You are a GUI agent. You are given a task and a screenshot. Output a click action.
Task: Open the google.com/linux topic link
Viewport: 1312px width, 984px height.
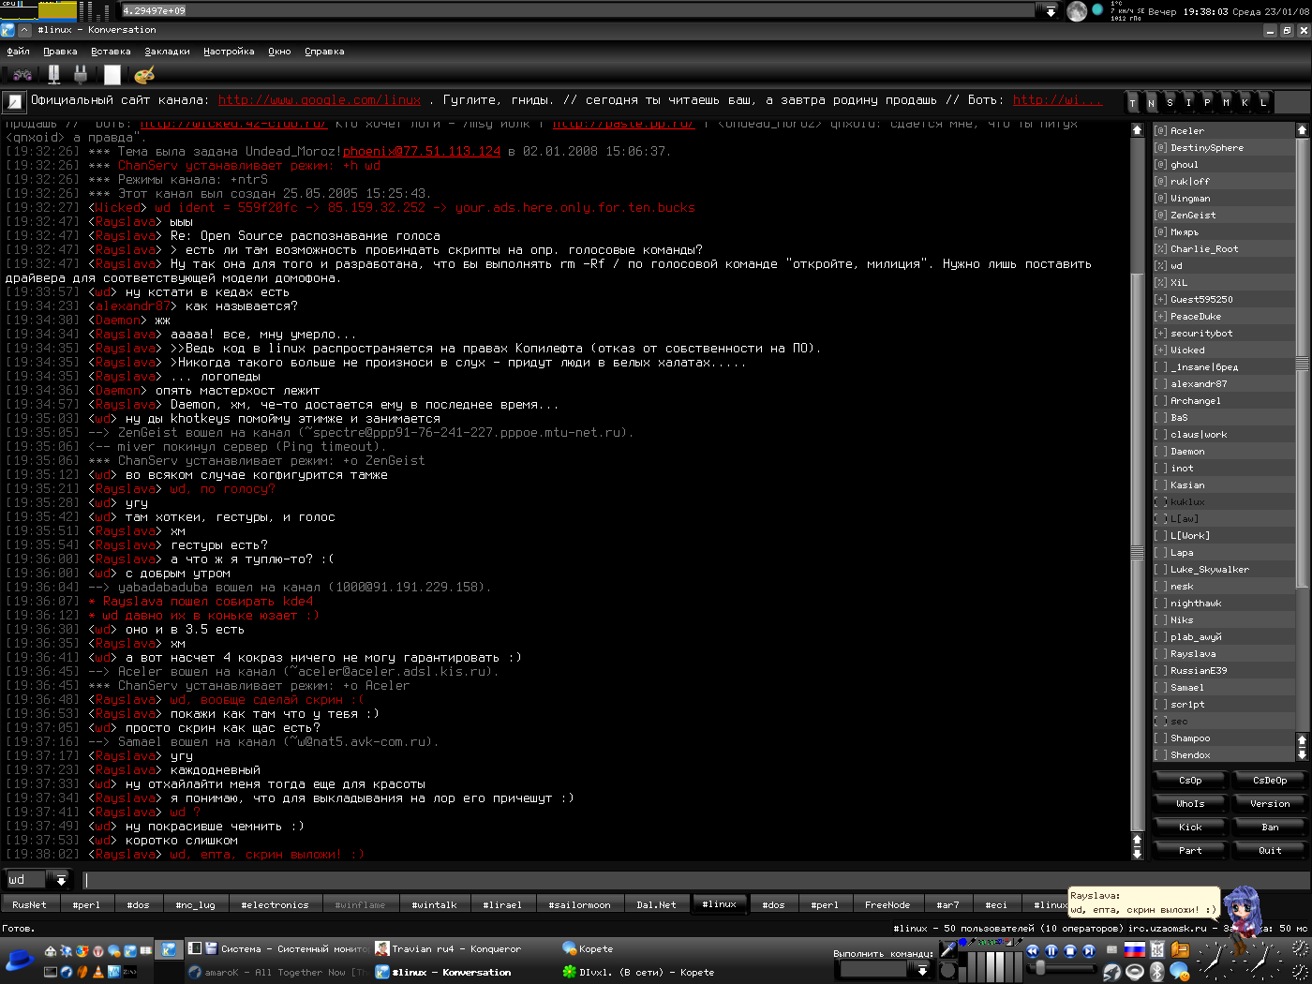point(319,100)
